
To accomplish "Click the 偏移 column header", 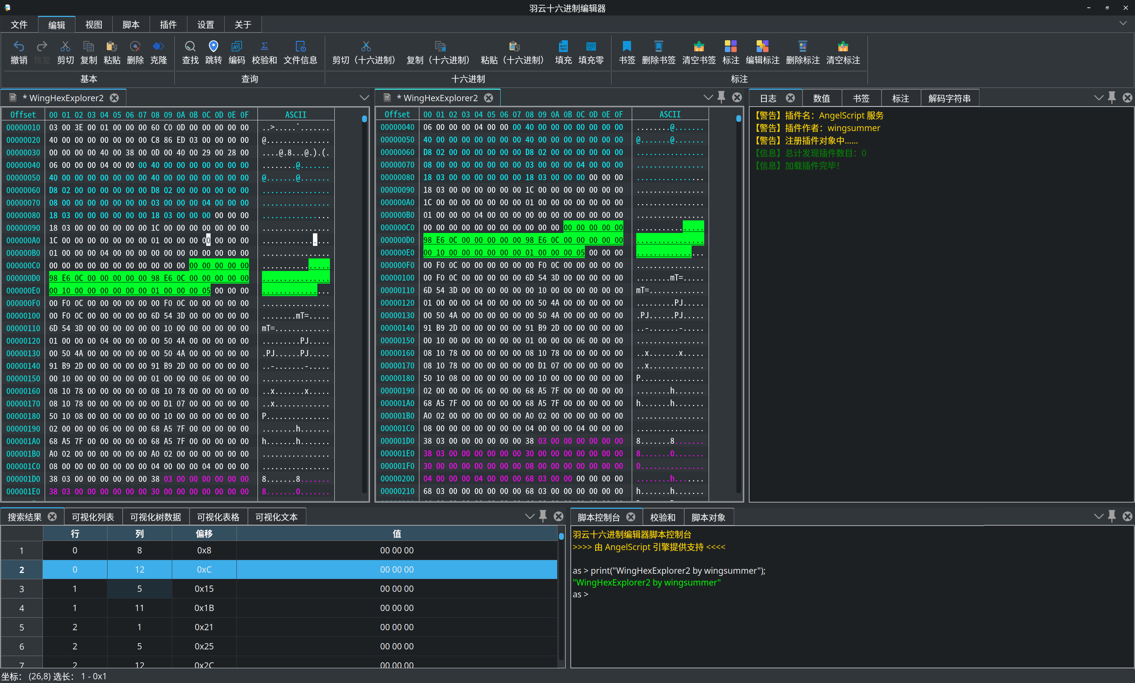I will click(x=204, y=533).
